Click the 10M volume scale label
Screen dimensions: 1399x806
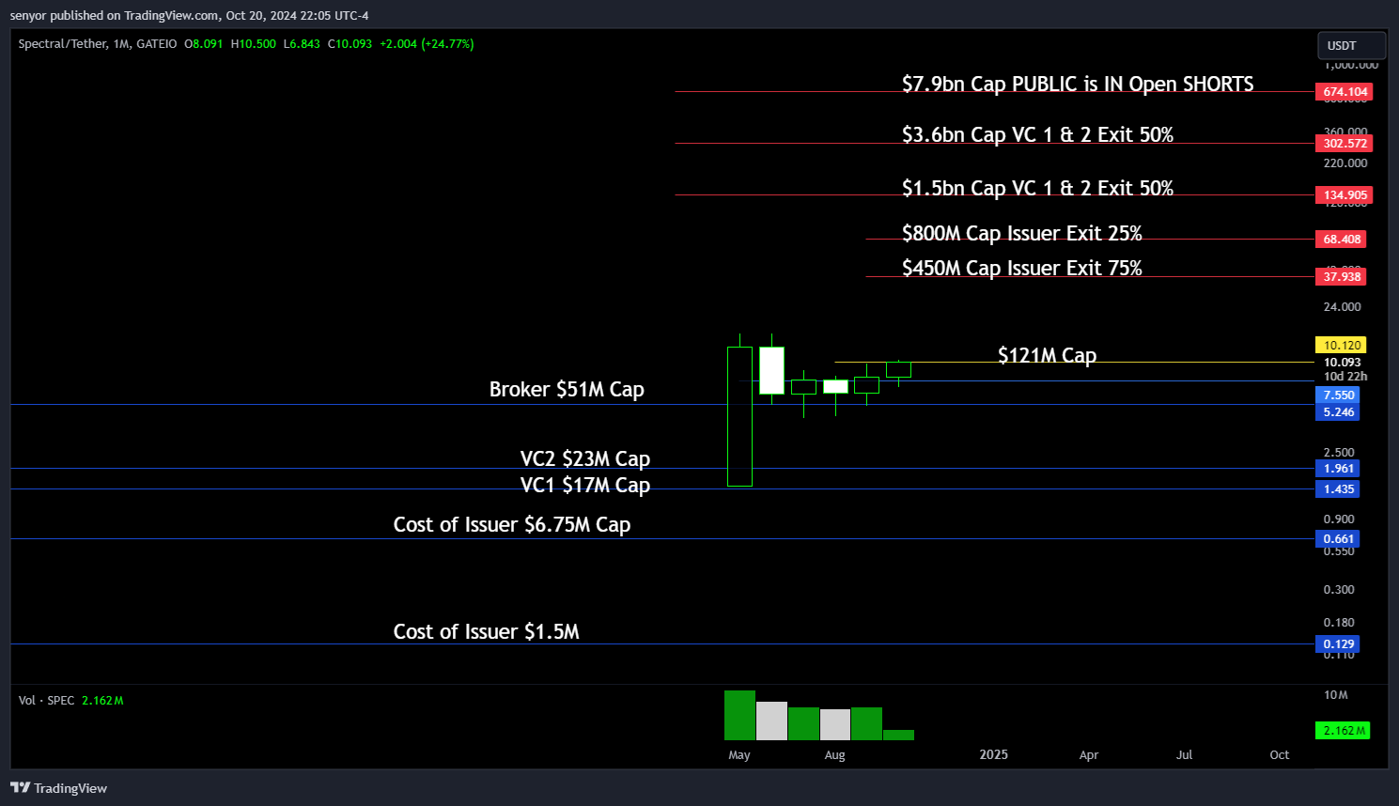(1335, 695)
